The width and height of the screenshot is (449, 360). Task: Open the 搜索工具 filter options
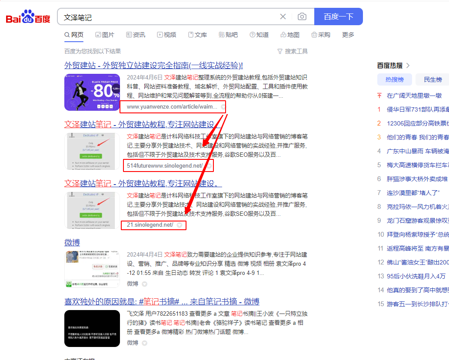(x=293, y=51)
